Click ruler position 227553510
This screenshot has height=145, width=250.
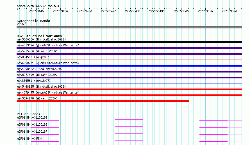pos(205,11)
